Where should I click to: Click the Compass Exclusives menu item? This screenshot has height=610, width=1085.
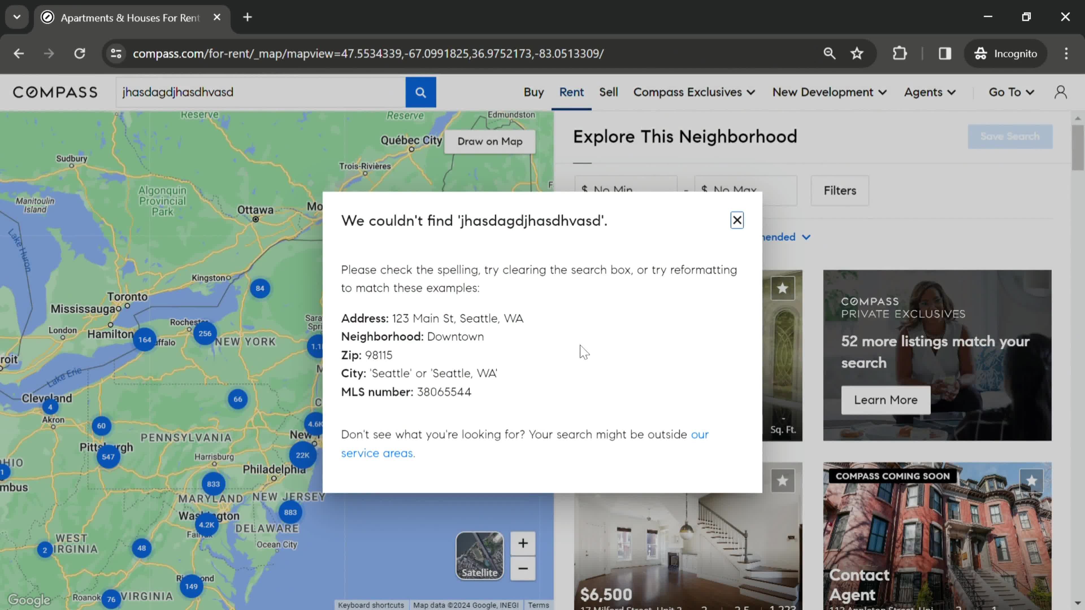(x=694, y=91)
